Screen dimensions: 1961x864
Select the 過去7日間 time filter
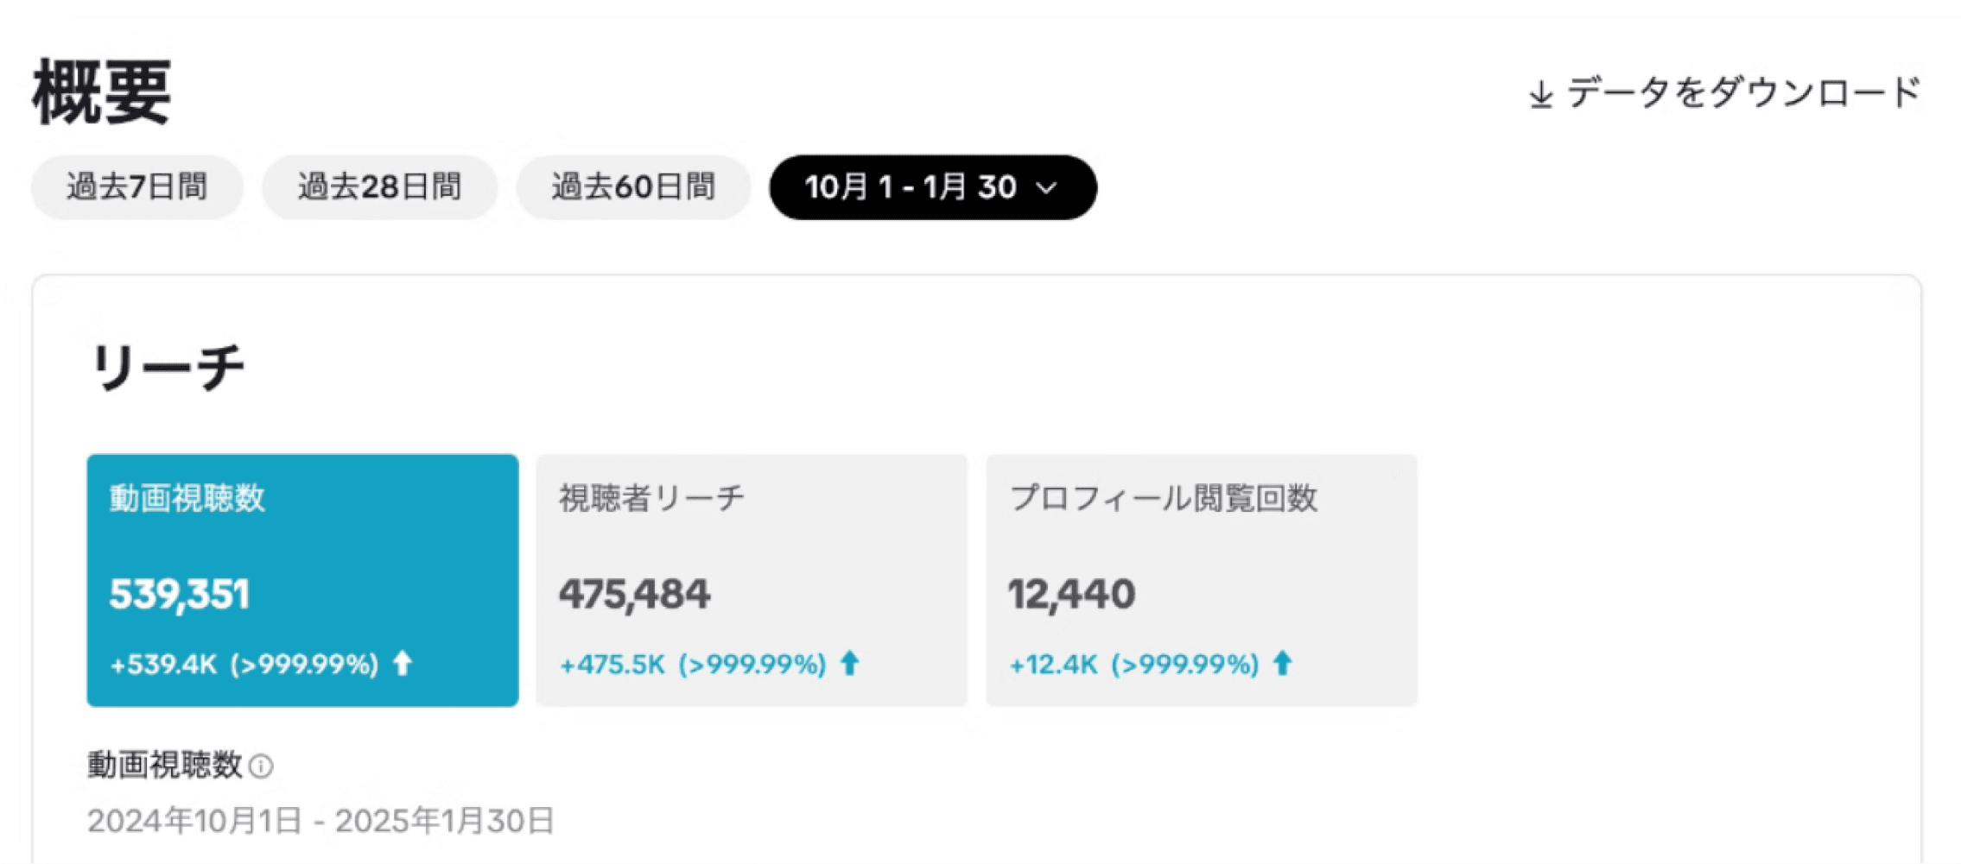click(x=136, y=187)
